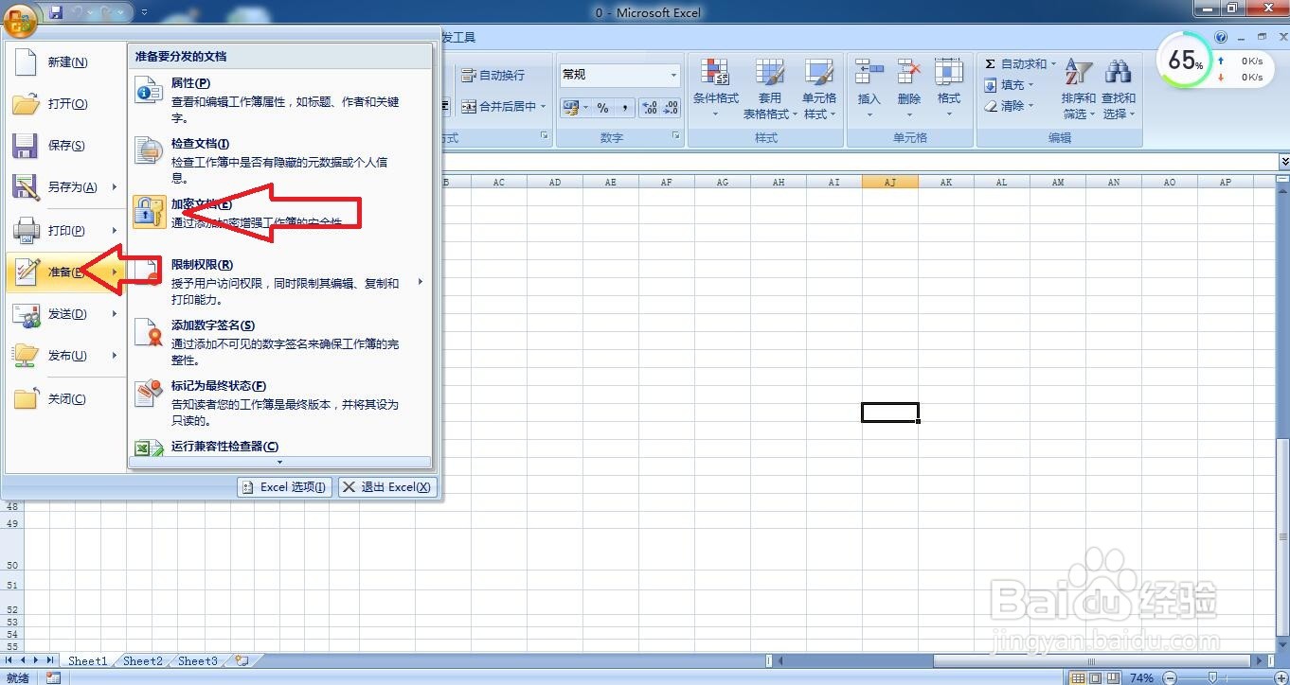
Task: Choose 打印(P) in the Office menu
Action: pyautogui.click(x=64, y=231)
